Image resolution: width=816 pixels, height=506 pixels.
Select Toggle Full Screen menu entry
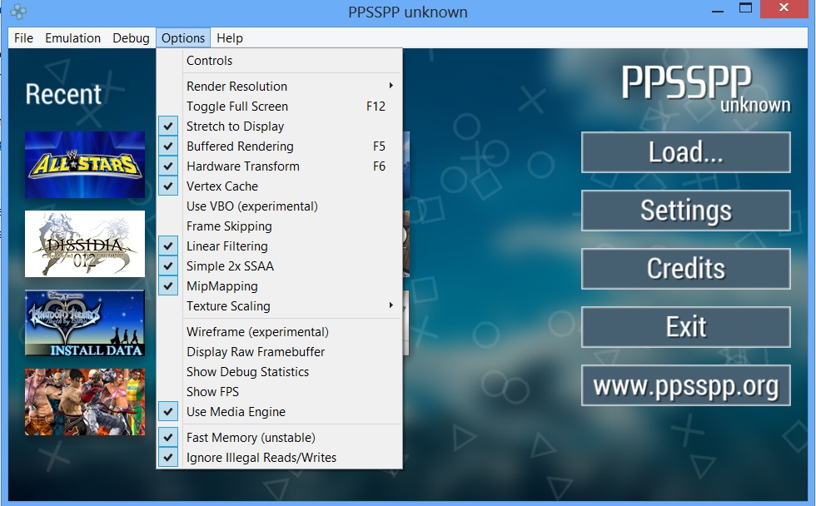click(237, 107)
